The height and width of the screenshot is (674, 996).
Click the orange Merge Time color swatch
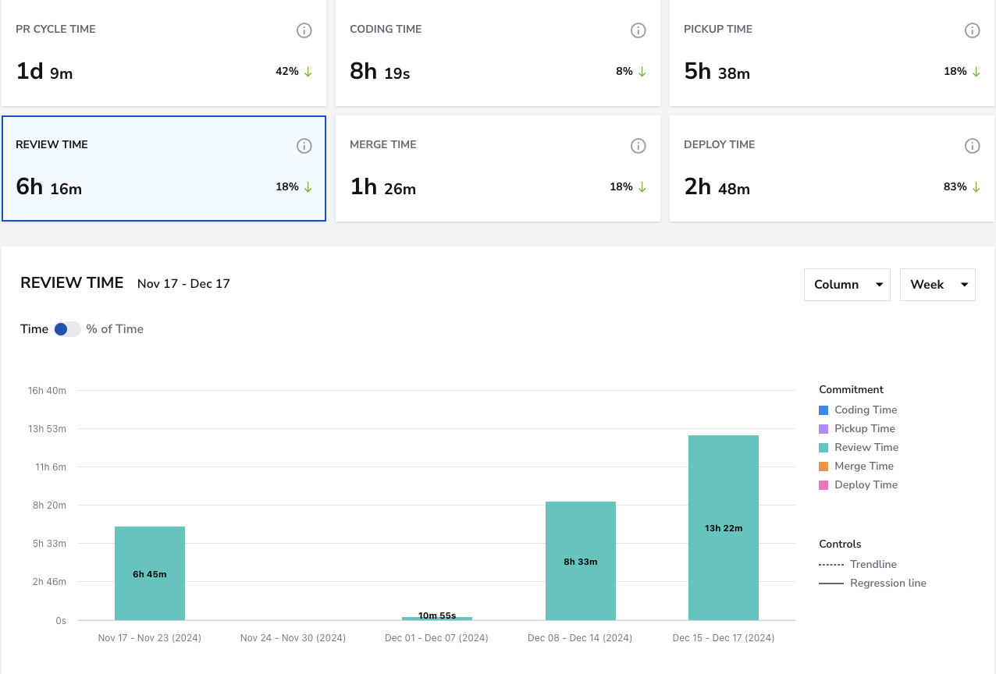tap(823, 466)
